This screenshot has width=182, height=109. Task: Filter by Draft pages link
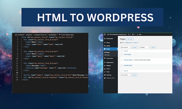click(135, 43)
